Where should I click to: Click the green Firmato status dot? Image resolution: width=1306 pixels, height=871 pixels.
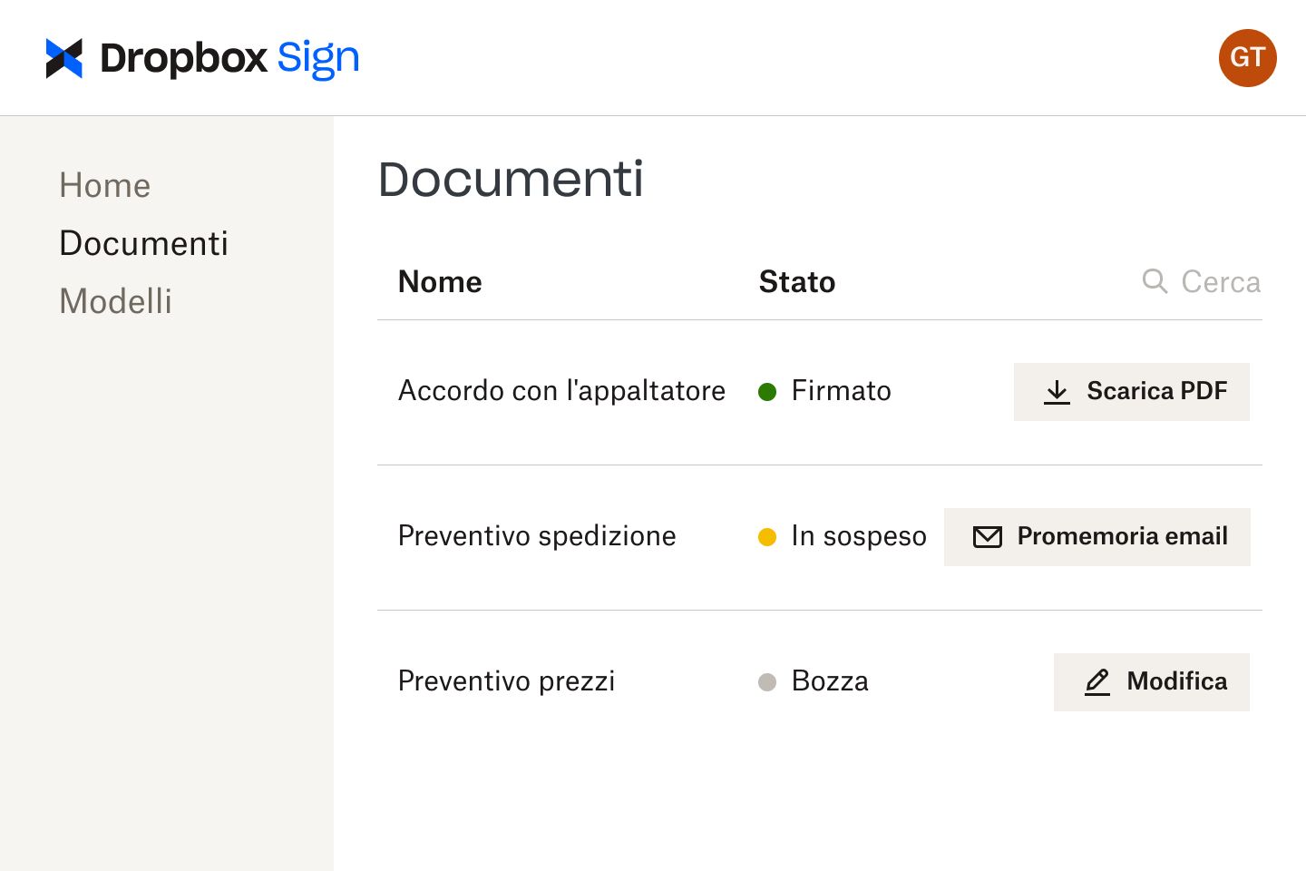pyautogui.click(x=768, y=391)
